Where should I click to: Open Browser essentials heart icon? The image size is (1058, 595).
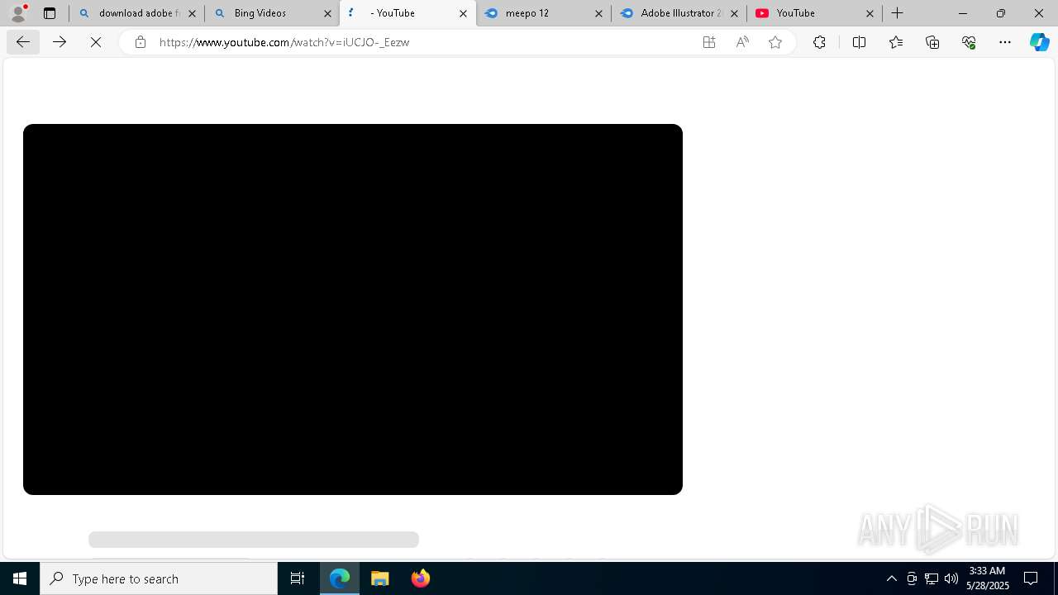[x=969, y=42]
